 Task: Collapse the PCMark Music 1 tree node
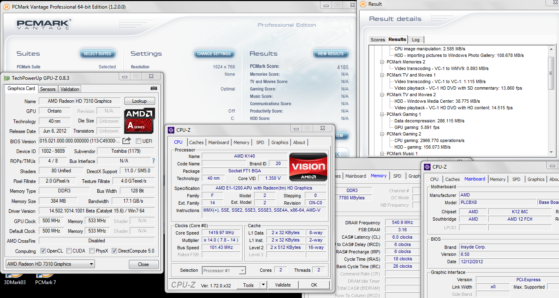pyautogui.click(x=383, y=154)
